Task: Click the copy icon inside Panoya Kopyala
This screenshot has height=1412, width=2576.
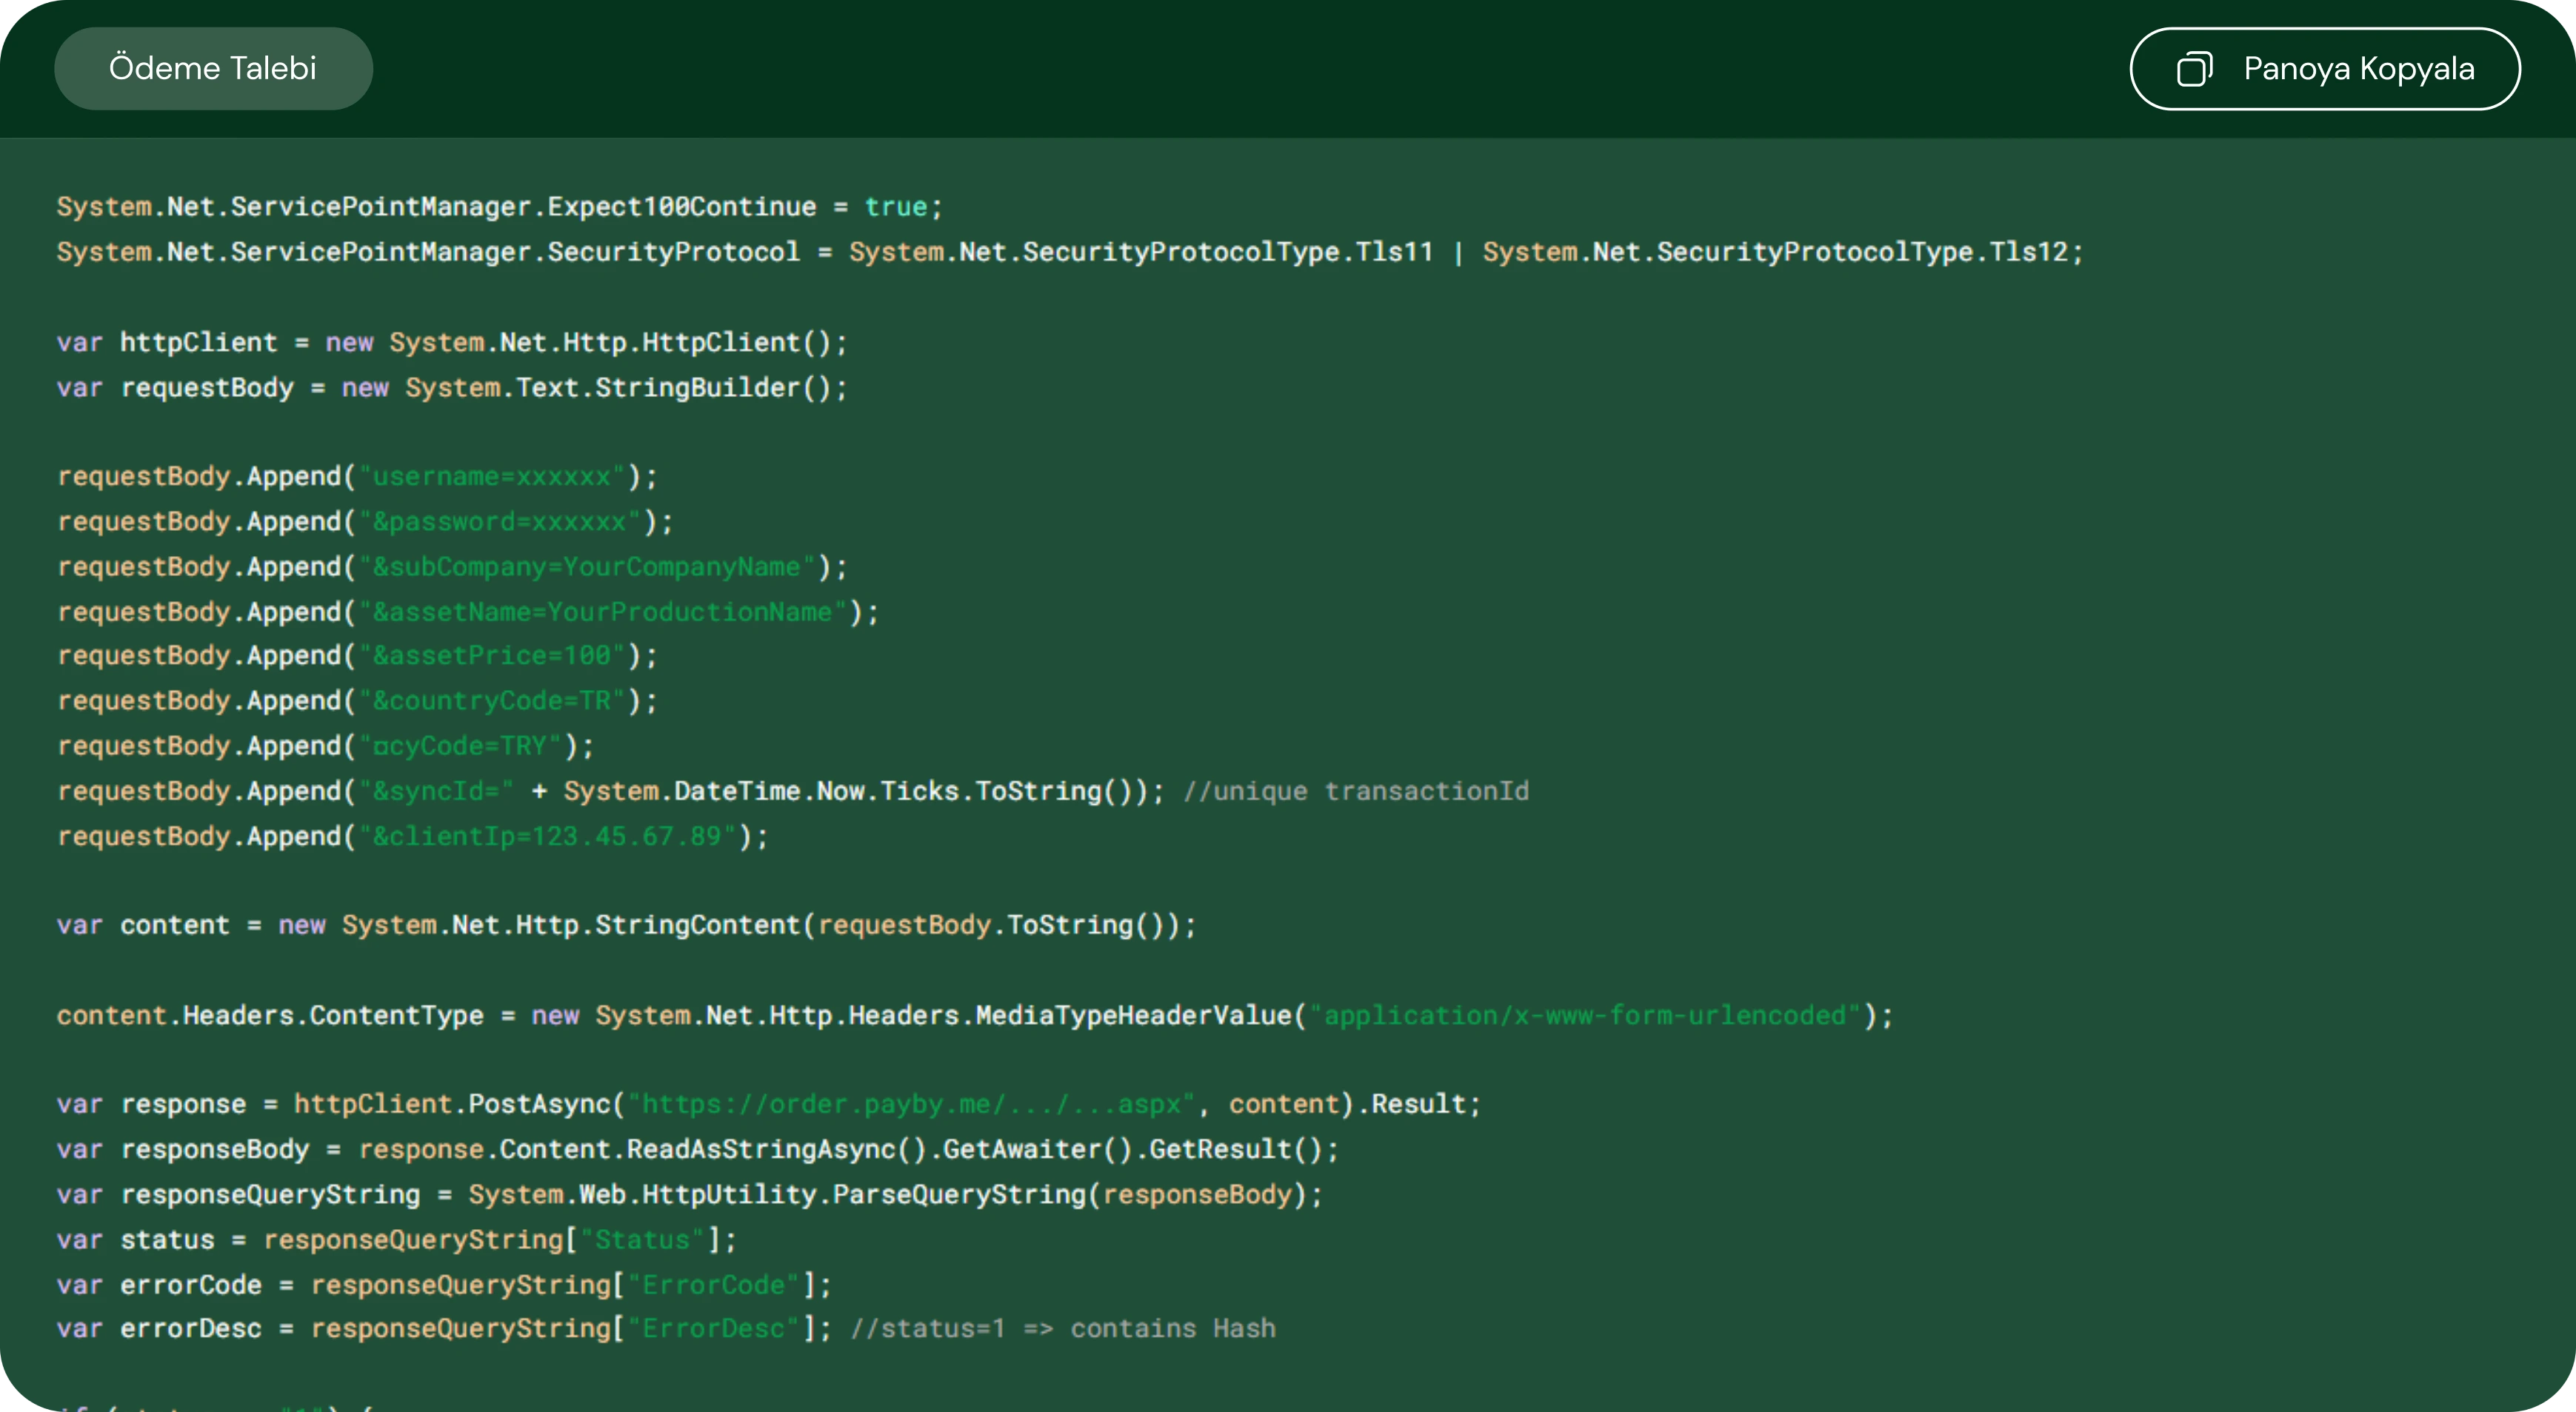Action: coord(2194,69)
